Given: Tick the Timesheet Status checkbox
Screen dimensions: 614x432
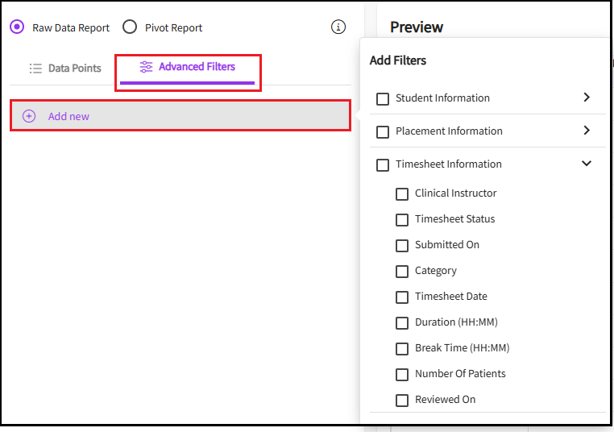Looking at the screenshot, I should pos(402,219).
